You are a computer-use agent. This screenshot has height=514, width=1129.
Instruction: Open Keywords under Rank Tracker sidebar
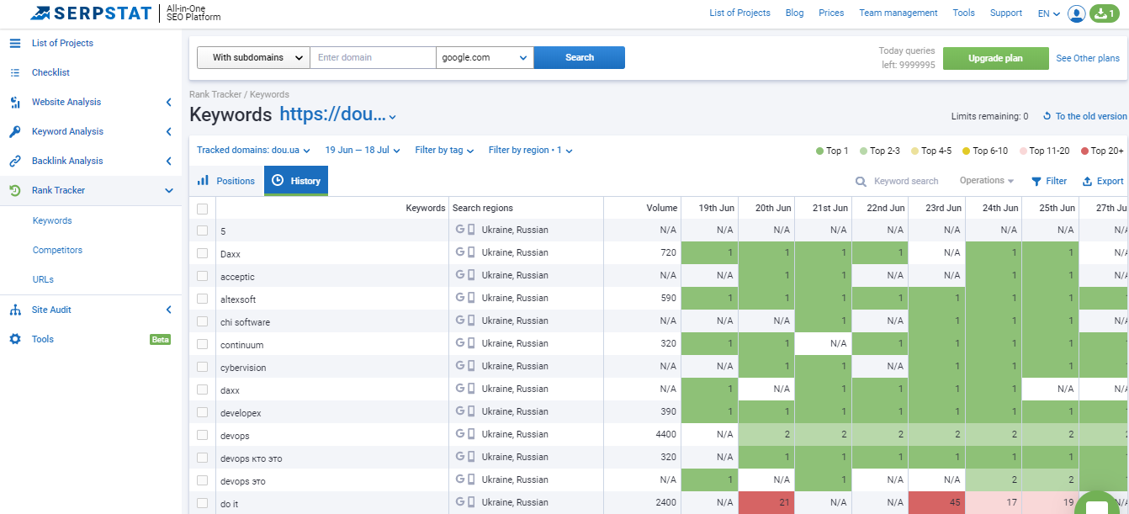[52, 220]
